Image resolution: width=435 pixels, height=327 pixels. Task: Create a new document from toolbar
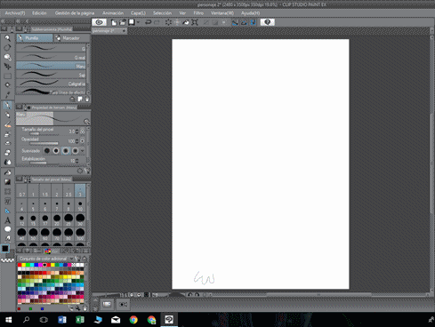pyautogui.click(x=114, y=22)
